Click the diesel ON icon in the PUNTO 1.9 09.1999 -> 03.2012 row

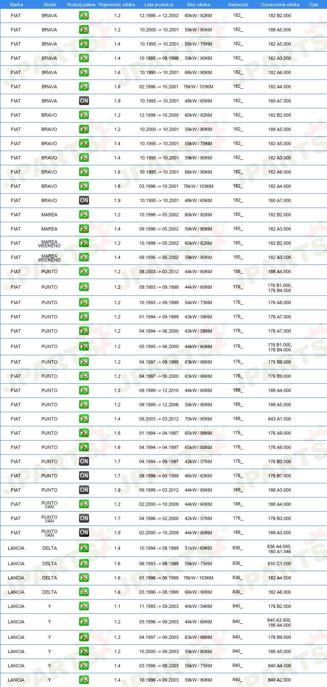click(x=84, y=490)
